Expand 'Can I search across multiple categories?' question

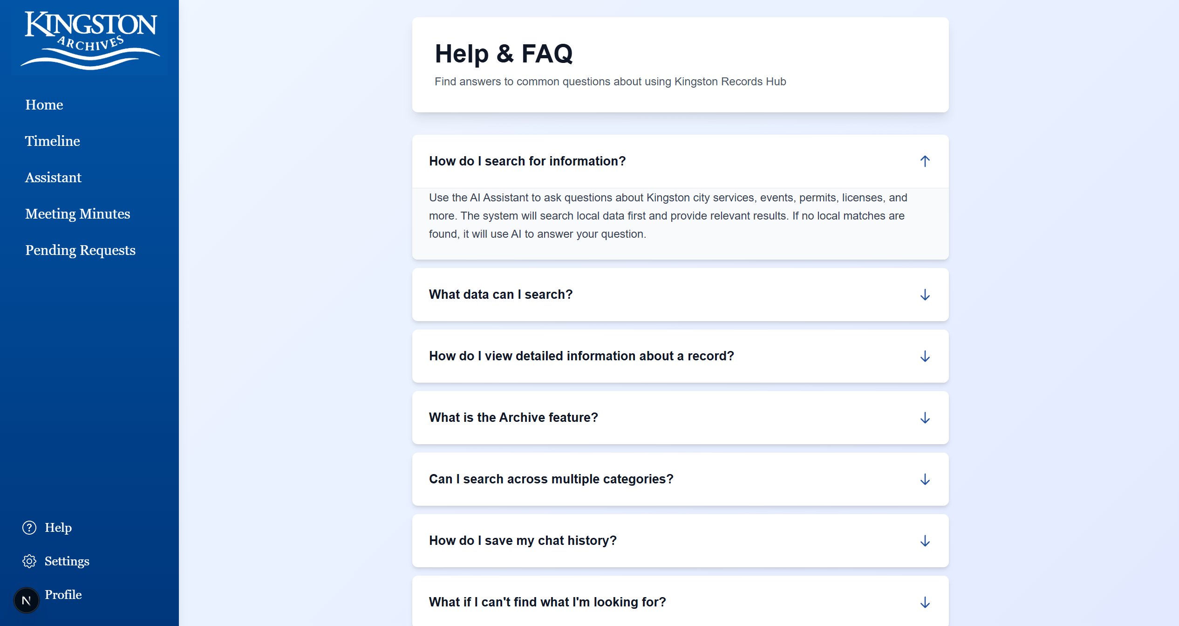680,479
